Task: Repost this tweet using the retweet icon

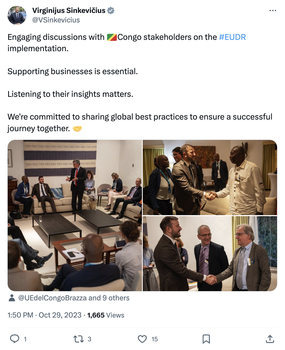Action: pyautogui.click(x=79, y=339)
